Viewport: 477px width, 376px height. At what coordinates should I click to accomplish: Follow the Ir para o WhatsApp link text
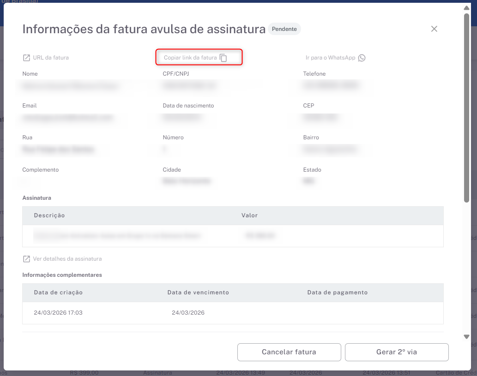click(x=330, y=58)
